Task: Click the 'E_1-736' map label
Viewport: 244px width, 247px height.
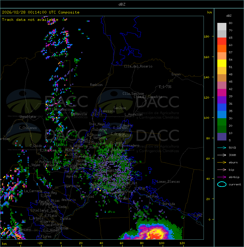Action: click(x=165, y=87)
